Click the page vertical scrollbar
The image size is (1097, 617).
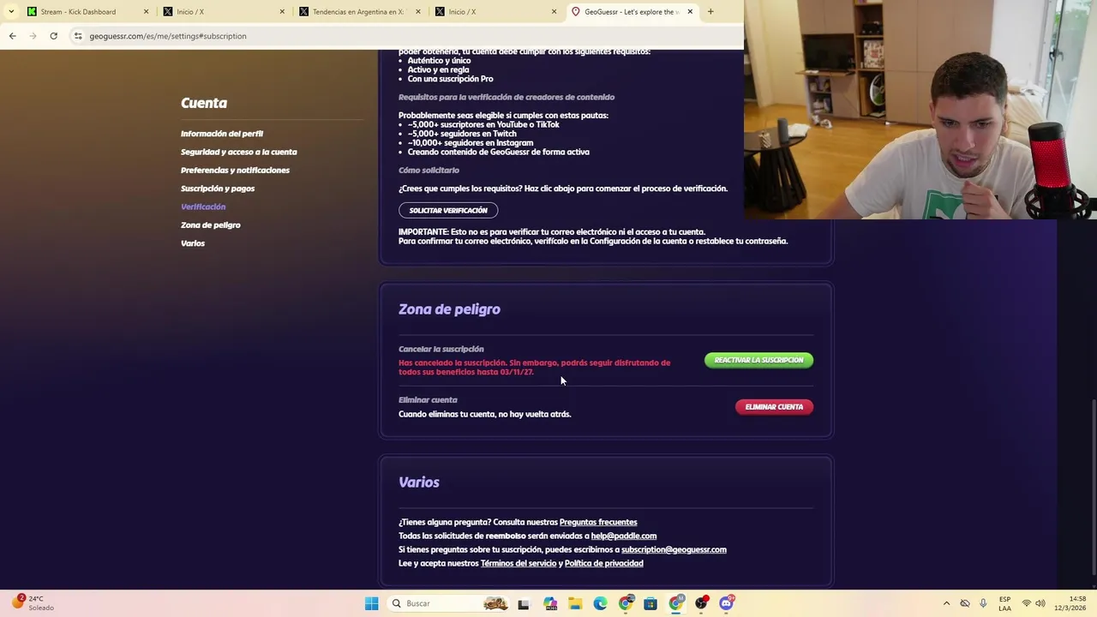(x=1093, y=488)
